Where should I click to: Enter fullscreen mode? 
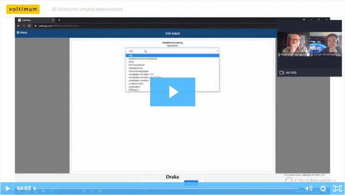pyautogui.click(x=337, y=189)
